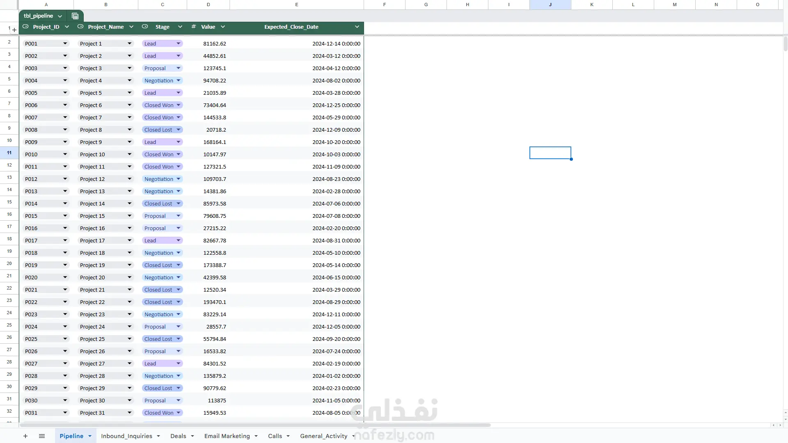The height and width of the screenshot is (443, 788).
Task: Open the Value column header dropdown
Action: (x=223, y=27)
